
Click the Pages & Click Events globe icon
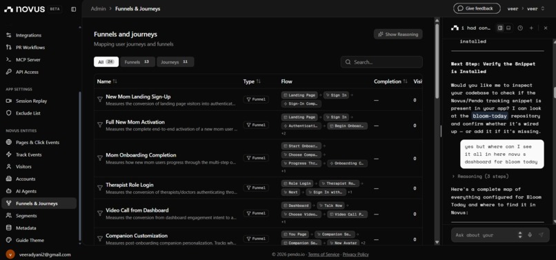pyautogui.click(x=9, y=142)
